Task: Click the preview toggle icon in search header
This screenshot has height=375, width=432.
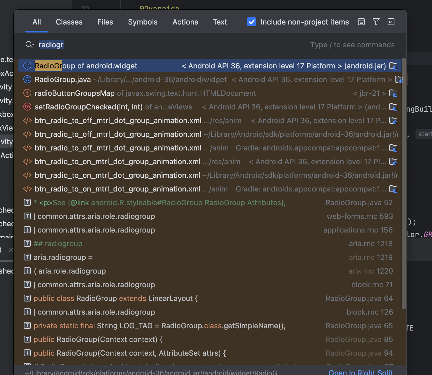Action: tap(361, 22)
